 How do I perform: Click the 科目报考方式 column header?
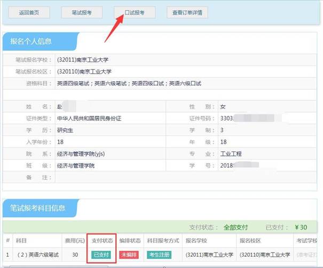162,241
